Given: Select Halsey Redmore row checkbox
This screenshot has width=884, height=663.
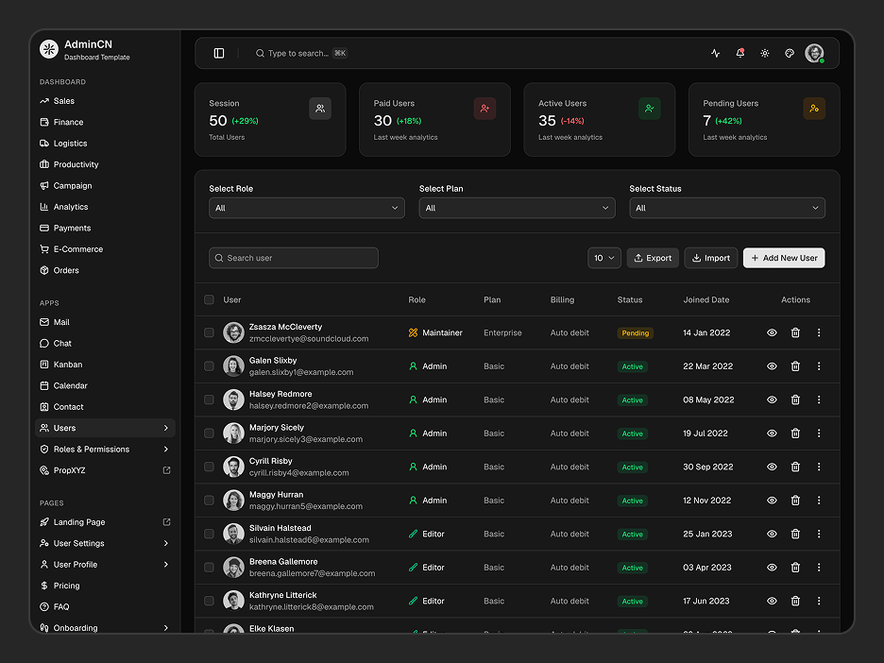Looking at the screenshot, I should click(x=209, y=399).
